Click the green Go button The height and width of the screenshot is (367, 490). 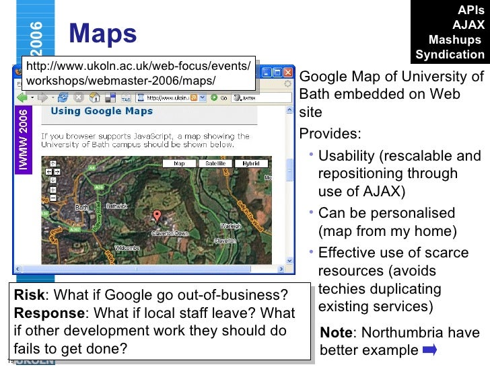click(x=219, y=97)
